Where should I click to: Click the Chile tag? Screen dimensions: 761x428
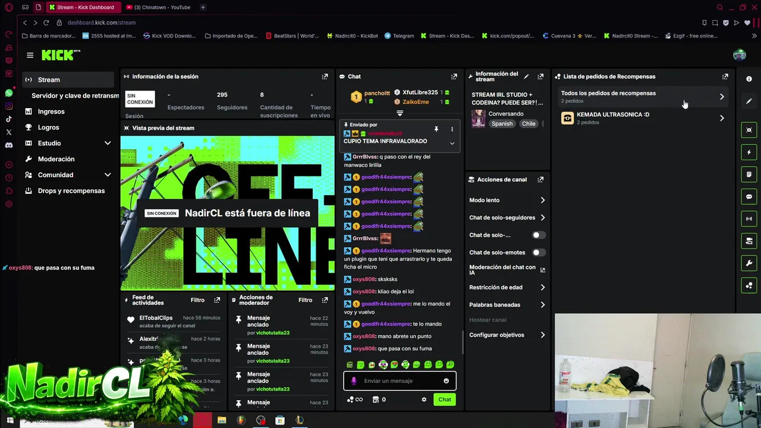click(x=529, y=124)
